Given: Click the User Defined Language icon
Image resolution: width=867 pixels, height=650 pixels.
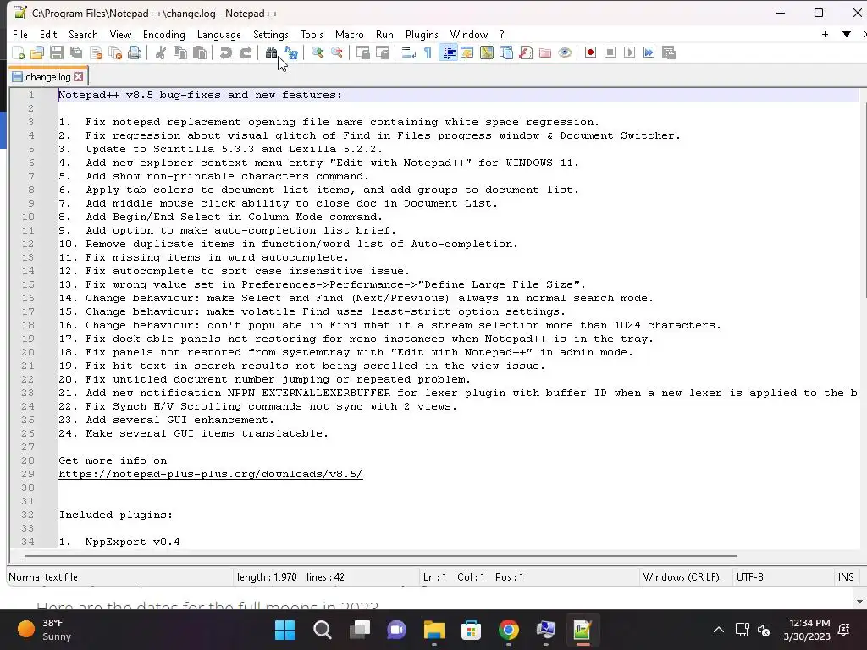Looking at the screenshot, I should [467, 53].
